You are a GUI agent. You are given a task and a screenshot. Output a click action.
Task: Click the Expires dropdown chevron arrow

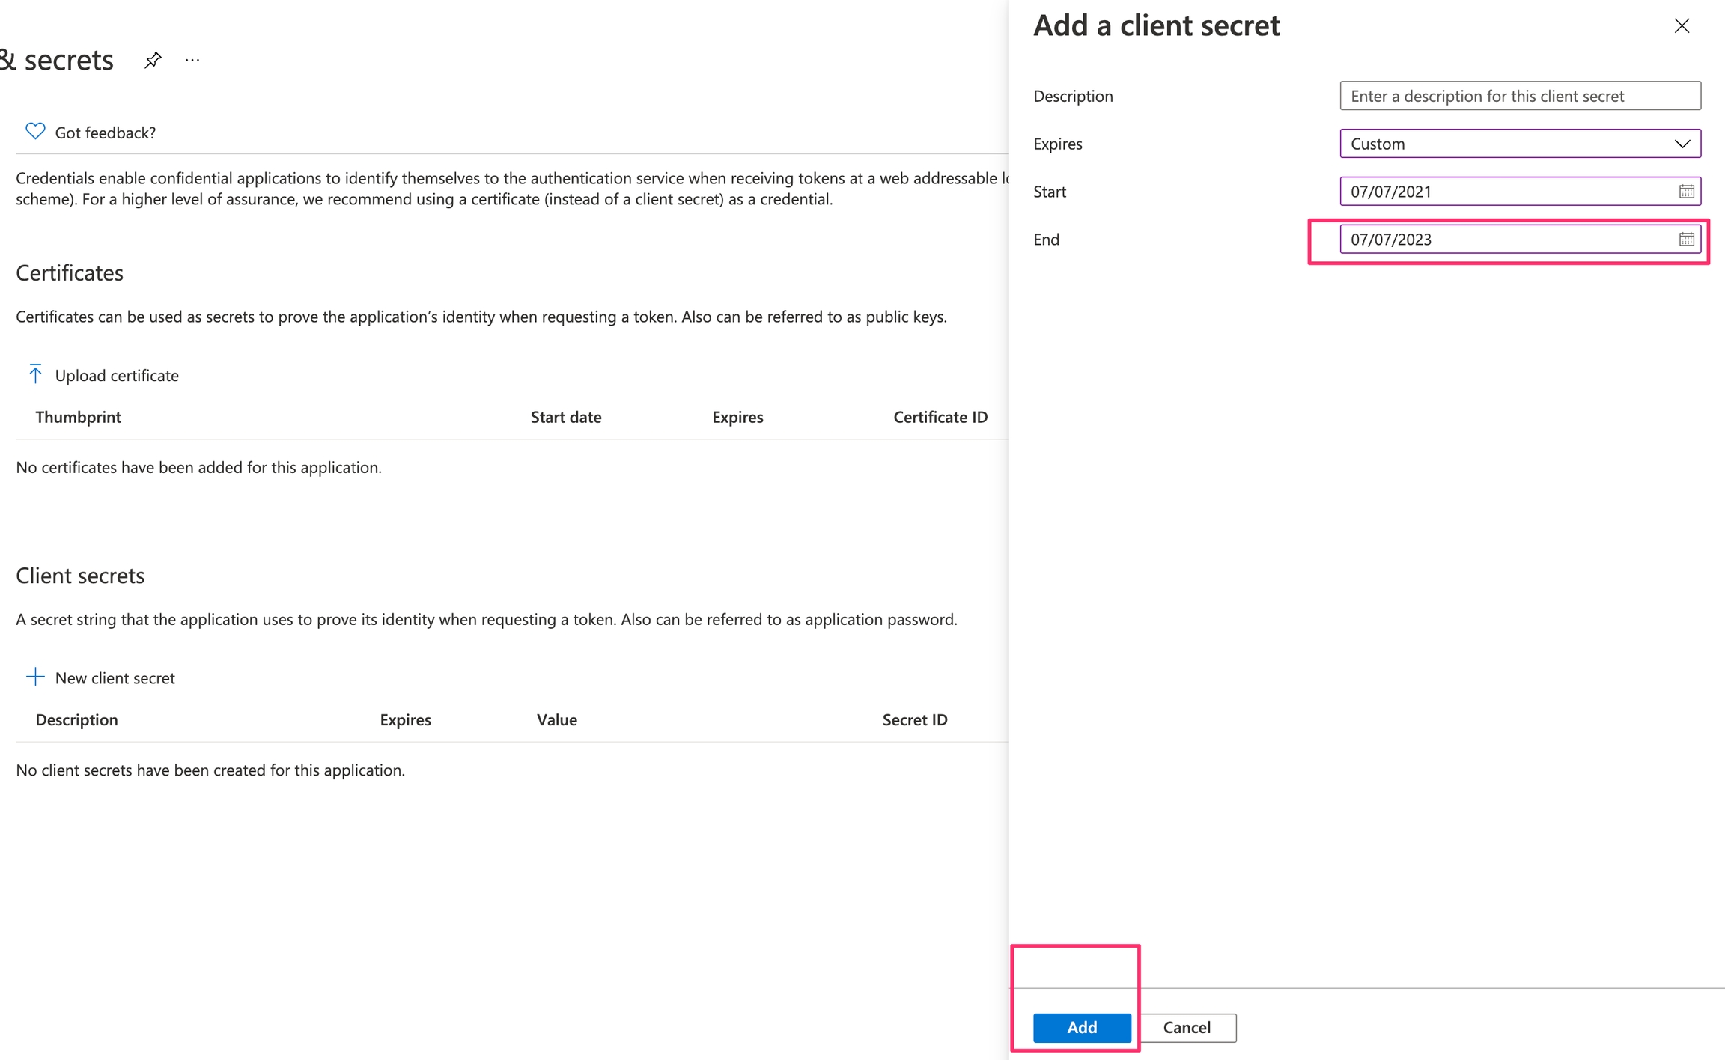point(1682,144)
